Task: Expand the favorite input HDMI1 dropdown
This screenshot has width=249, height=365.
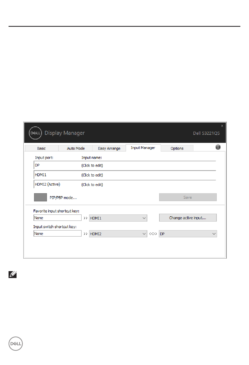Action: click(x=118, y=218)
